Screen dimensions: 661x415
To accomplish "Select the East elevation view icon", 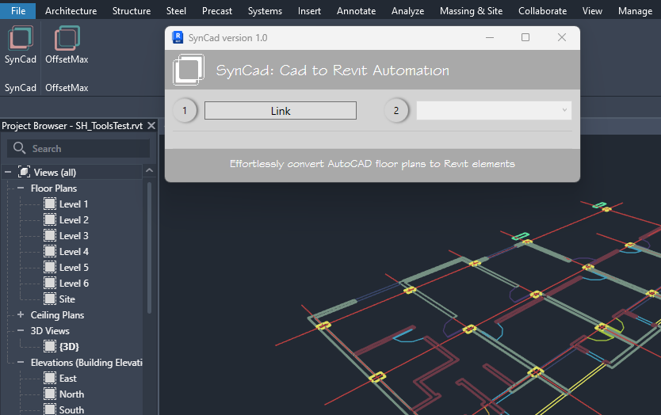I will coord(50,378).
